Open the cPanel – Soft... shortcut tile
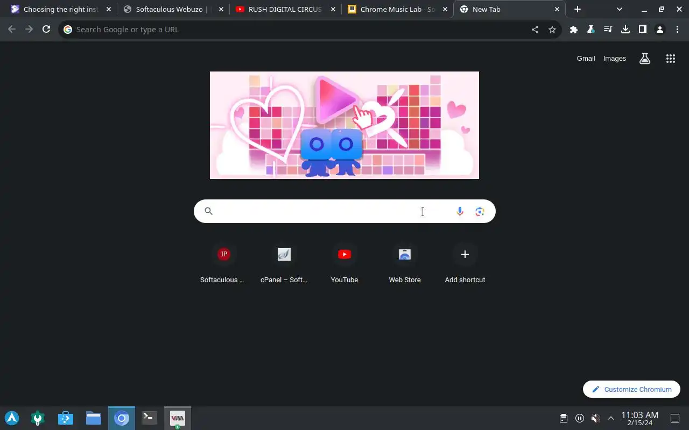Screen dimensions: 689x430 click(284, 263)
